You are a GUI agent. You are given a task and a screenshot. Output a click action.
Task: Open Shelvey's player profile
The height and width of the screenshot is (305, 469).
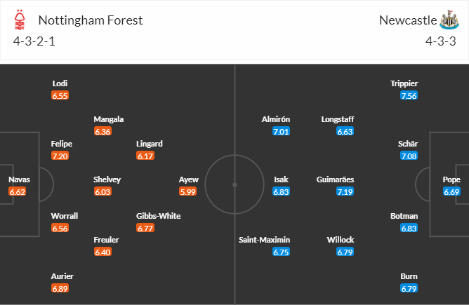pyautogui.click(x=107, y=179)
